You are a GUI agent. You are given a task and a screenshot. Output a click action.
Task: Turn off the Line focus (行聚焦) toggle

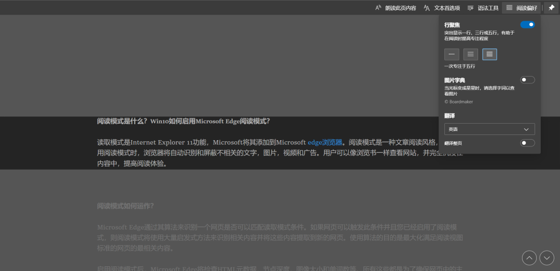pos(527,25)
